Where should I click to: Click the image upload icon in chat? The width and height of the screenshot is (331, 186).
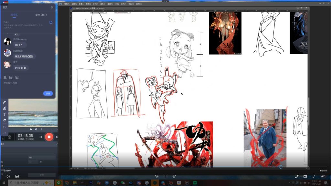click(11, 77)
